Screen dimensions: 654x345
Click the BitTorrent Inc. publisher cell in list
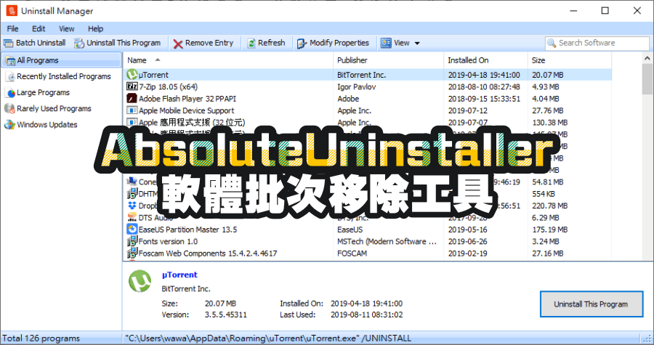[x=362, y=75]
